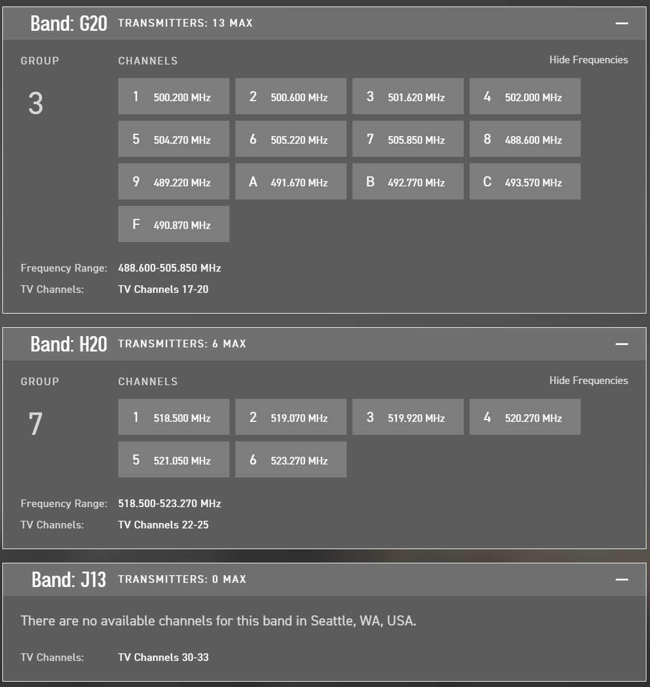Collapse the Band H20 panel
Image resolution: width=650 pixels, height=687 pixels.
621,344
